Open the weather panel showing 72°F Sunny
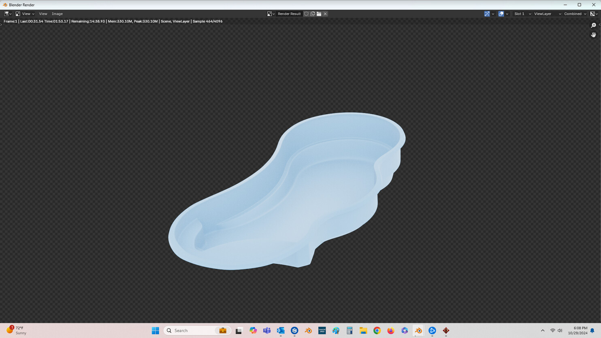Viewport: 601px width, 338px height. pyautogui.click(x=16, y=330)
